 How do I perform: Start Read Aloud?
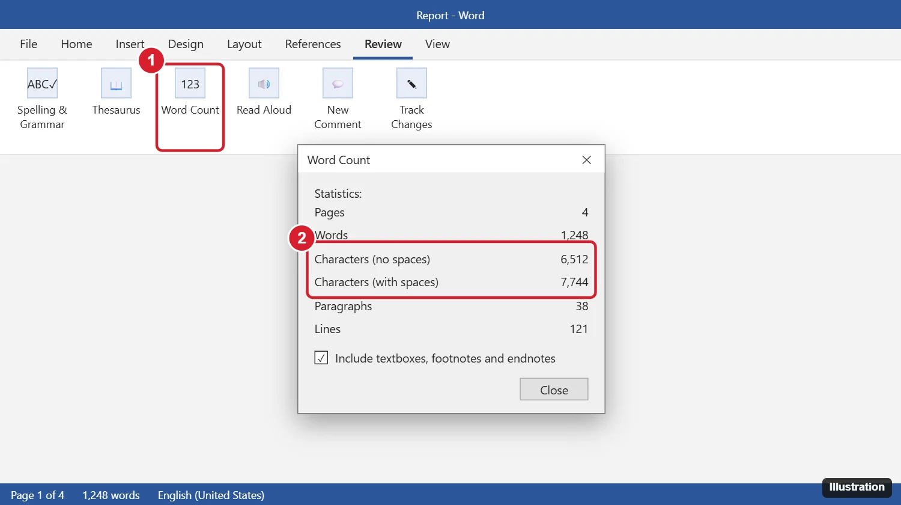click(264, 92)
